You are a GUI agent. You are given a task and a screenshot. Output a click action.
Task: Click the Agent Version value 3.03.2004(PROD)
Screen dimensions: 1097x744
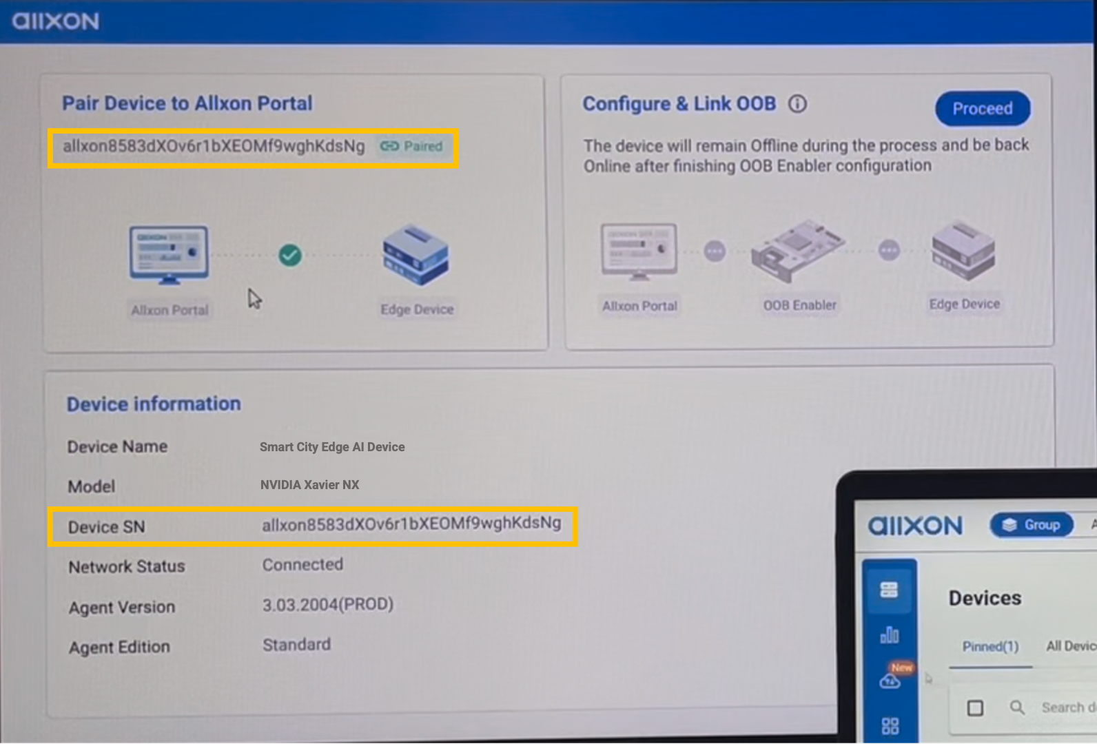click(328, 605)
